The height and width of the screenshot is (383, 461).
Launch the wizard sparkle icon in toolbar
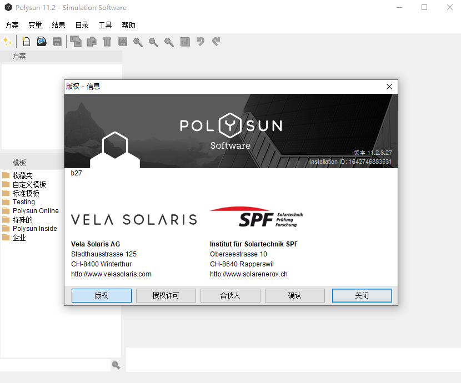coord(7,42)
